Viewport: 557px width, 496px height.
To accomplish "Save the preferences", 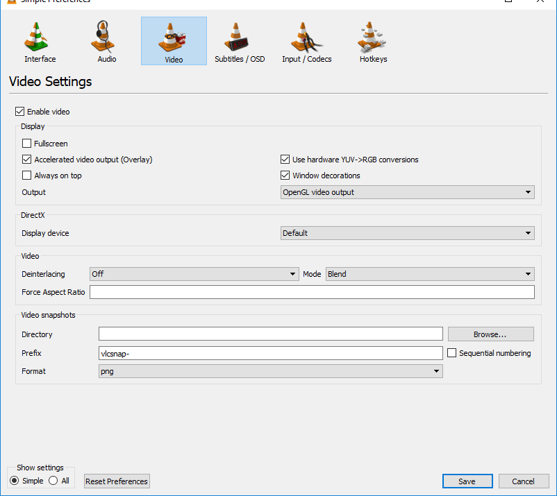I will [467, 481].
